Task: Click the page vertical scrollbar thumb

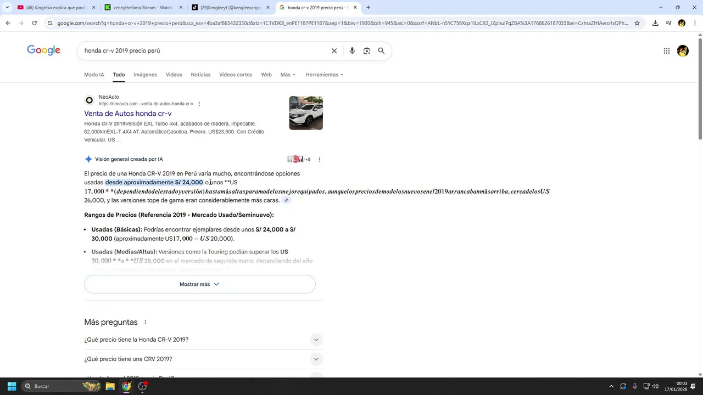Action: coord(700,89)
